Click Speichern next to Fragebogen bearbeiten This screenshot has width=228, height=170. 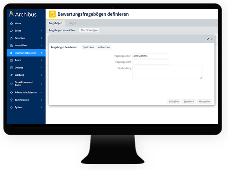click(88, 47)
